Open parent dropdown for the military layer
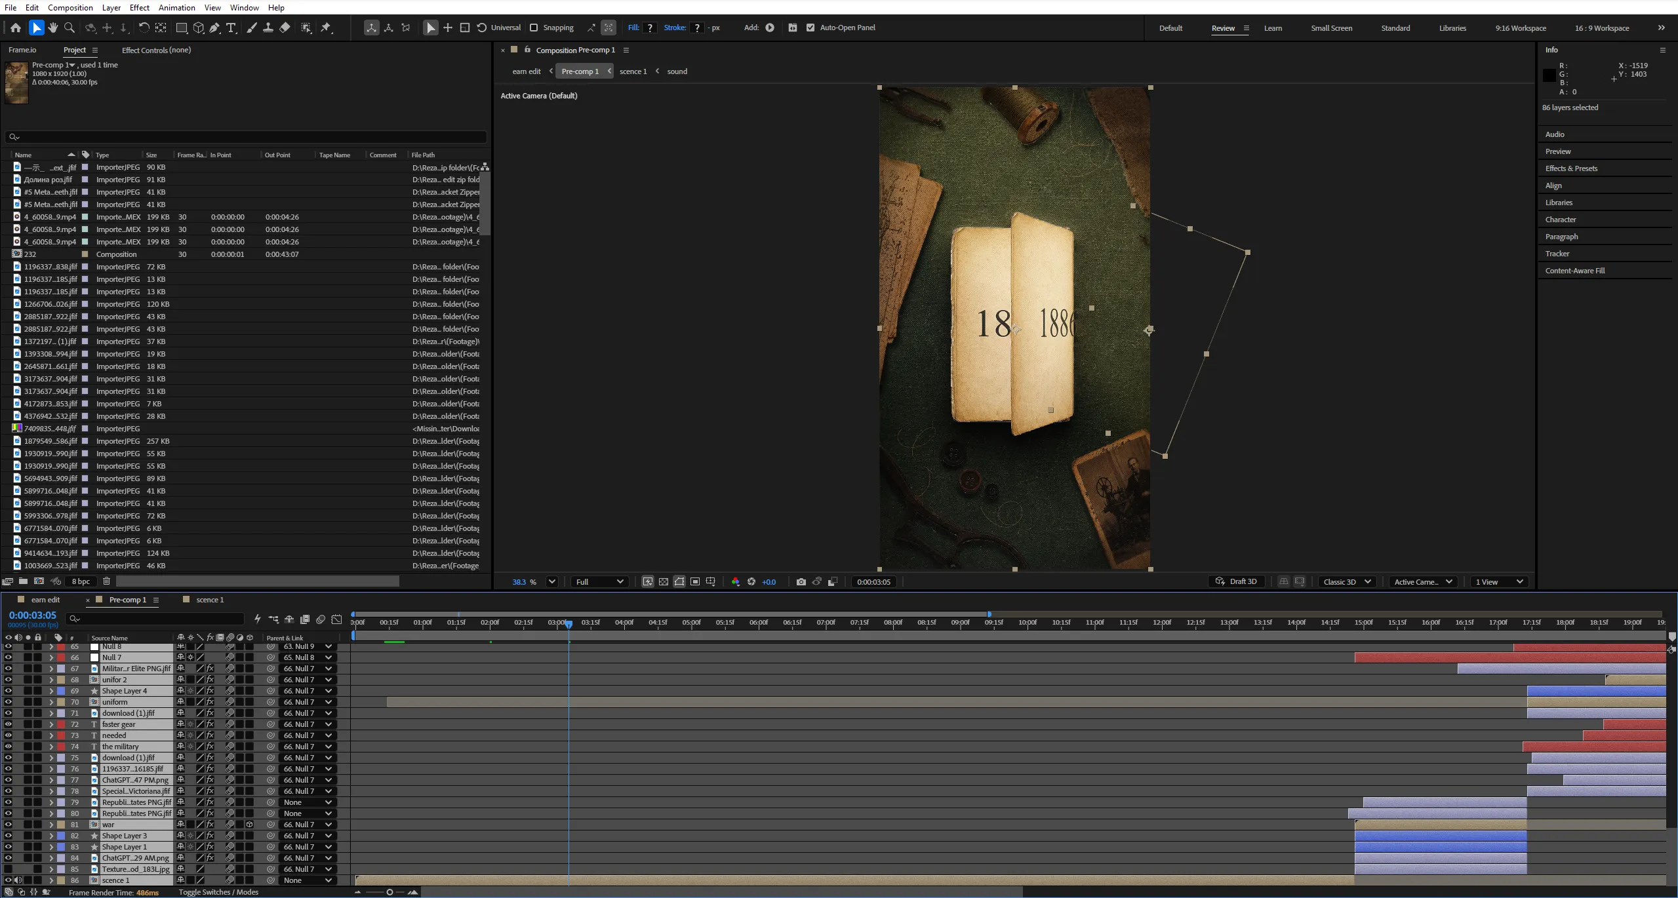1678x898 pixels. pyautogui.click(x=308, y=747)
